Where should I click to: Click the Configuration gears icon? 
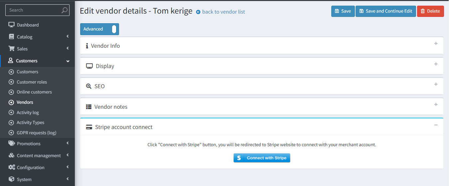[x=12, y=167]
